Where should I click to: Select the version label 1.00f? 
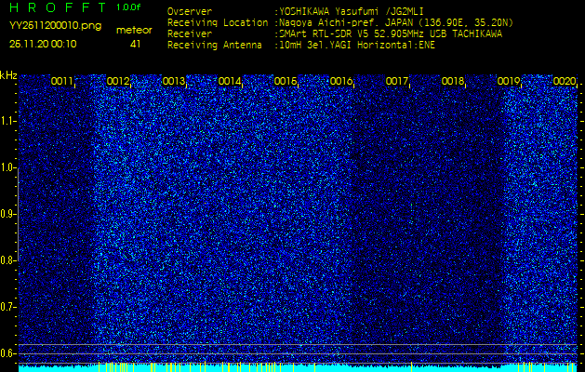tap(128, 7)
